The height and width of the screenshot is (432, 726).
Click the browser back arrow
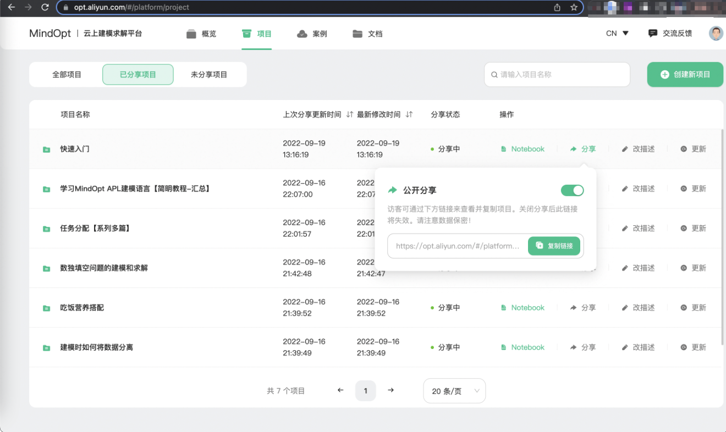[x=11, y=7]
